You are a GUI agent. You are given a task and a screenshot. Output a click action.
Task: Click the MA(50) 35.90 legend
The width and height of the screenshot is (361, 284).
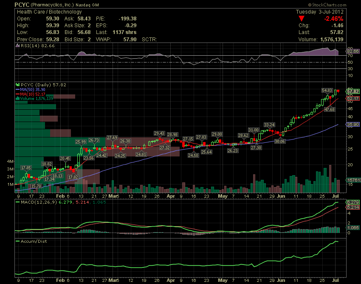click(x=31, y=89)
